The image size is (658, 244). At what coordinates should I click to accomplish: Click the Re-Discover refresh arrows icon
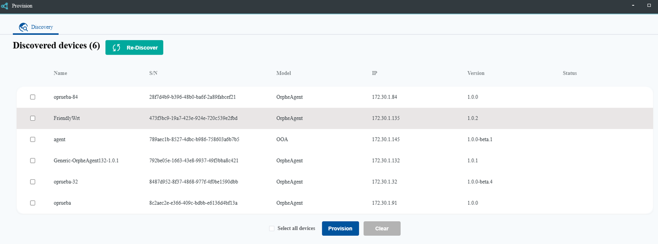[117, 48]
